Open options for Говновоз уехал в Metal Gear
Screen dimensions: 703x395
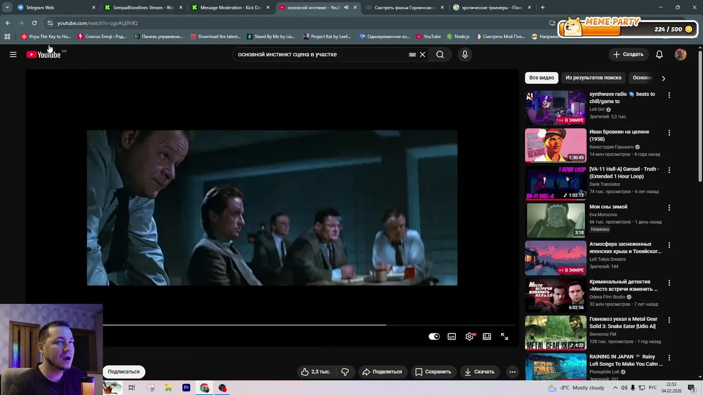pyautogui.click(x=669, y=320)
